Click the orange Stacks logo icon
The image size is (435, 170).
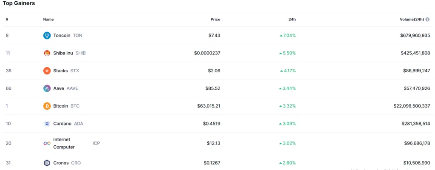[x=47, y=71]
